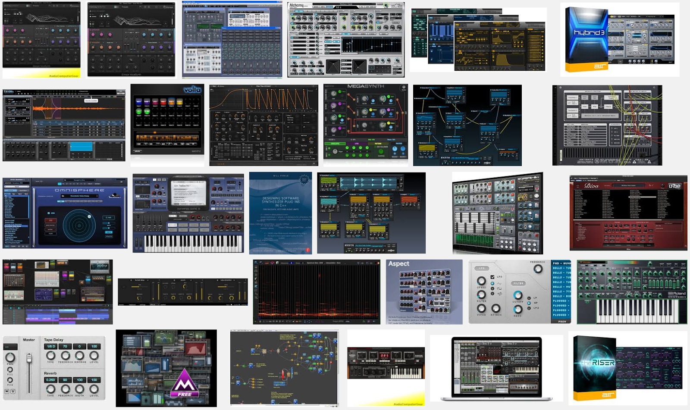The width and height of the screenshot is (690, 410).
Task: Click the AIR logo on the Hybrid 3 box
Action: tap(601, 66)
